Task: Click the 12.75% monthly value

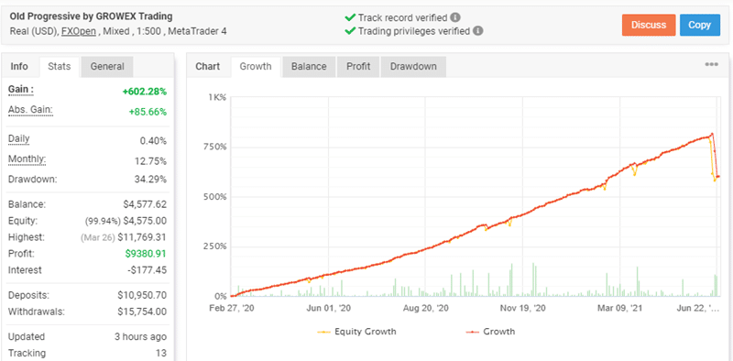Action: (151, 161)
